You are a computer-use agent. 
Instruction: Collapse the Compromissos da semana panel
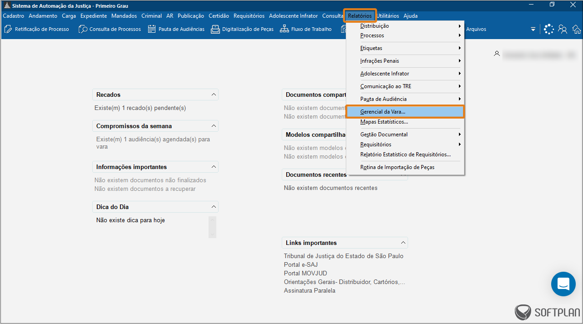click(x=214, y=126)
